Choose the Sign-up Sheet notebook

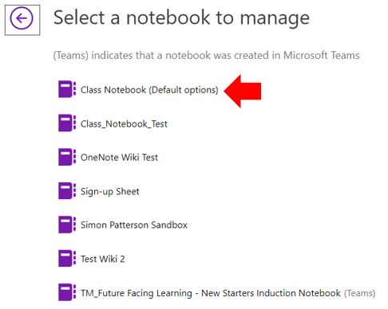tap(110, 191)
